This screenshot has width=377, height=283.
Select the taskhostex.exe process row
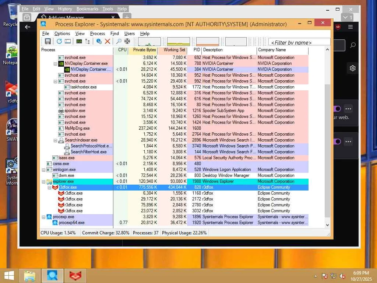click(x=174, y=87)
